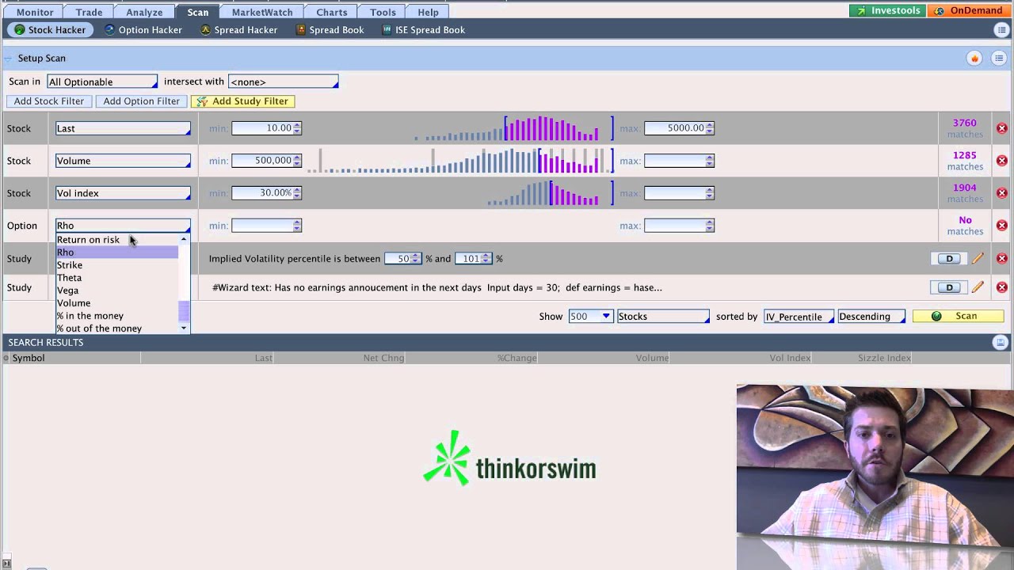Viewport: 1014px width, 570px height.
Task: Adjust the Last filter histogram range slider
Action: tap(558, 128)
